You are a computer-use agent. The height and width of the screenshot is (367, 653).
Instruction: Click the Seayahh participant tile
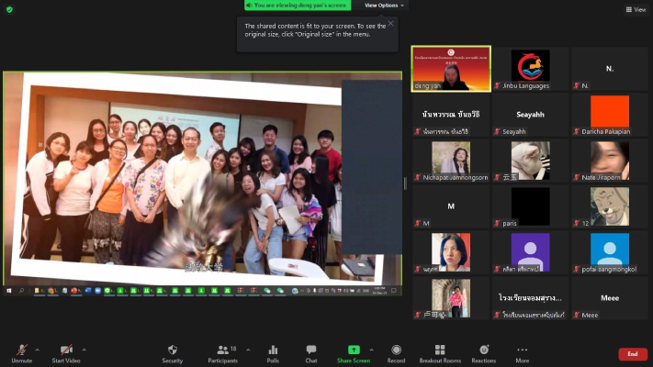[x=530, y=115]
